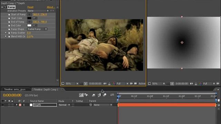Image resolution: width=221 pixels, height=124 pixels.
Task: Select the Depth layer name field
Action: (x=45, y=105)
